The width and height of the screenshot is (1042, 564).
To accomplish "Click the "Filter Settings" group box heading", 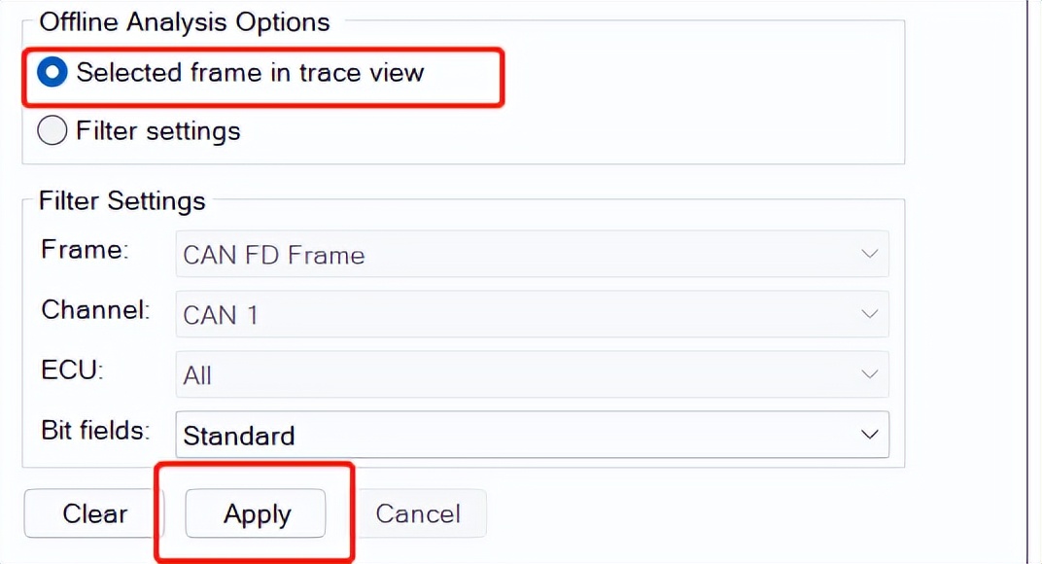I will click(122, 201).
